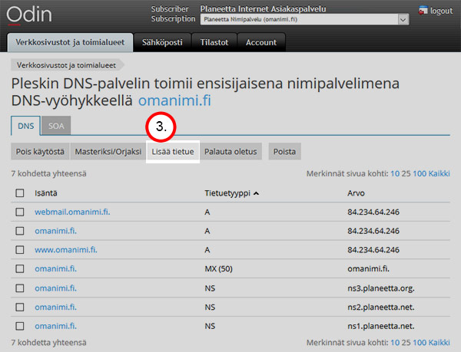Click Kaikki in the top pager
Screen dimensions: 461x352
(439, 173)
